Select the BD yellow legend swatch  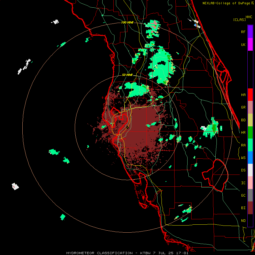tap(250, 120)
